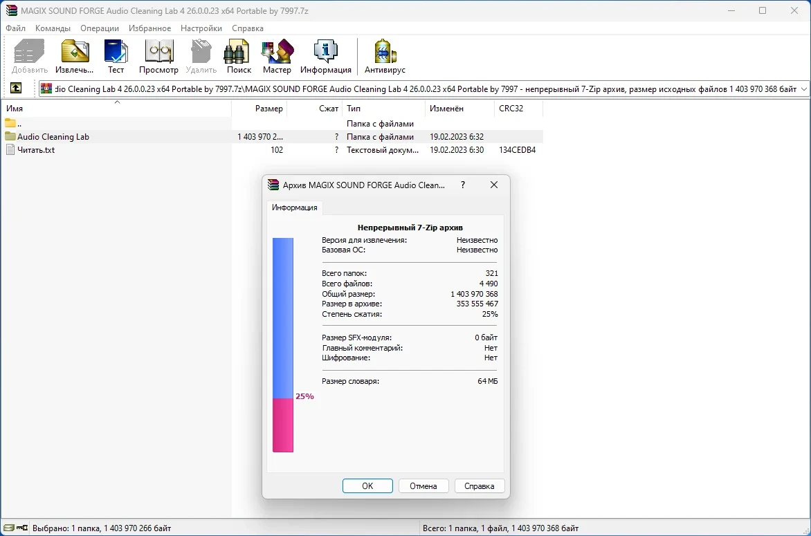Launch the Мастер (Wizard) tool
The width and height of the screenshot is (811, 536).
[277, 52]
